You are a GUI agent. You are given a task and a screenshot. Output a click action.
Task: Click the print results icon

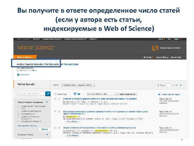click(x=75, y=94)
